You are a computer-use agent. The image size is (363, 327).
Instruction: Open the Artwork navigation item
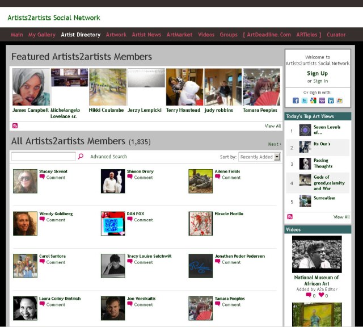coord(116,35)
